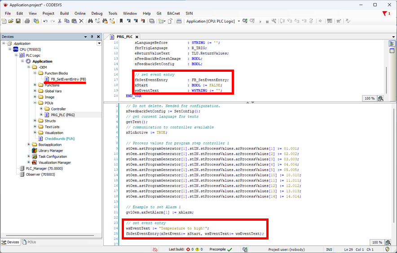
Task: Open the Online menu
Action: tap(80, 13)
